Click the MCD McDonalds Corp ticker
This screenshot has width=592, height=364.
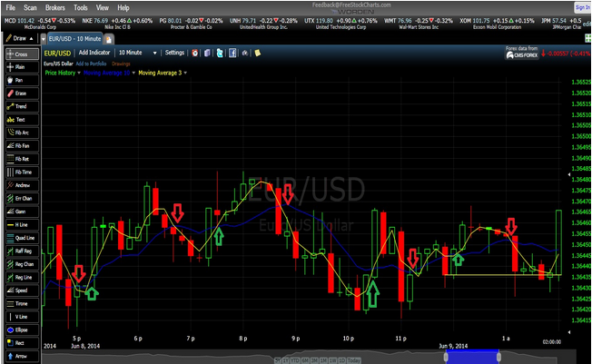[x=40, y=24]
